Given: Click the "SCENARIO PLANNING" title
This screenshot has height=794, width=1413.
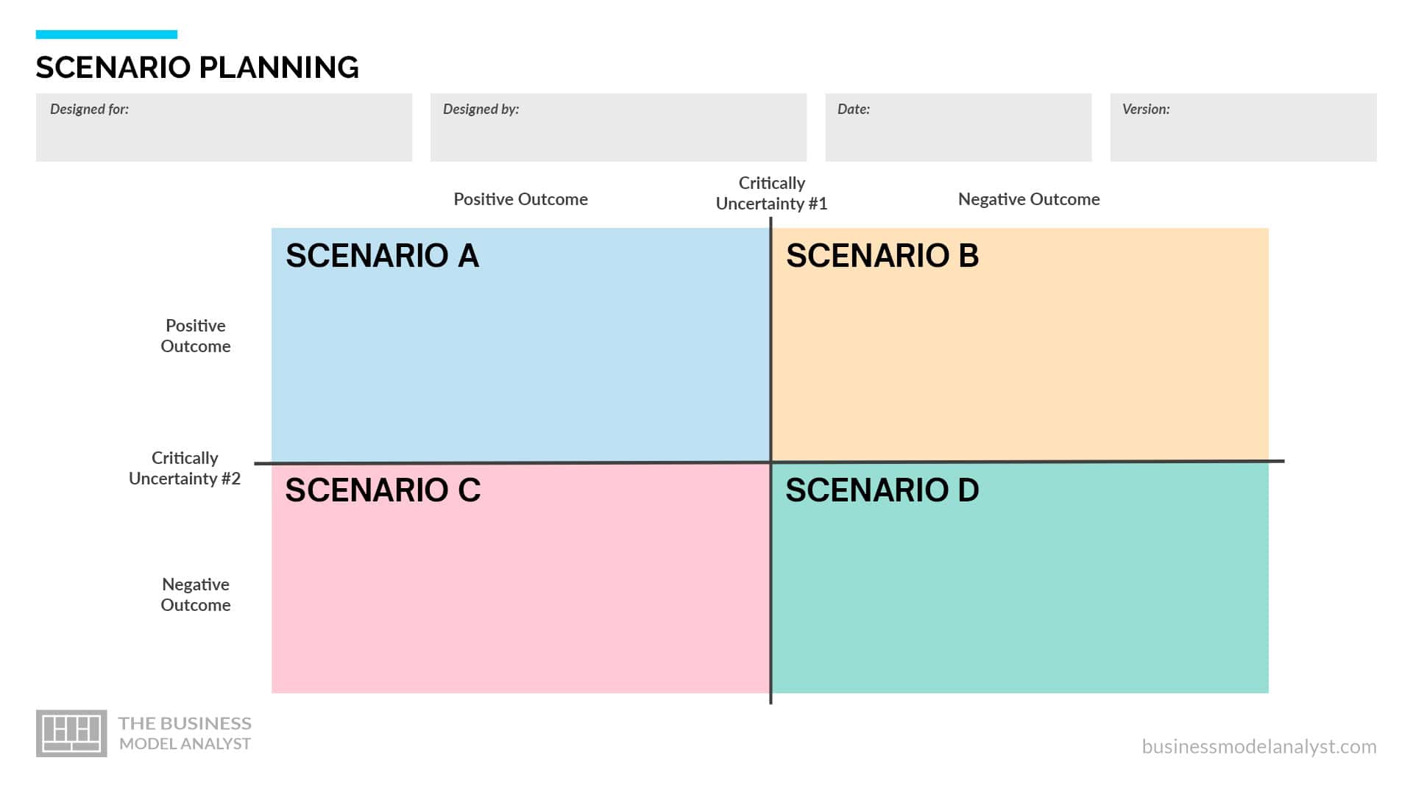Looking at the screenshot, I should 197,68.
